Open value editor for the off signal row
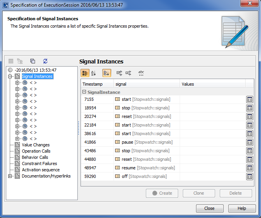Screen dimensions: 261x218 249,177
